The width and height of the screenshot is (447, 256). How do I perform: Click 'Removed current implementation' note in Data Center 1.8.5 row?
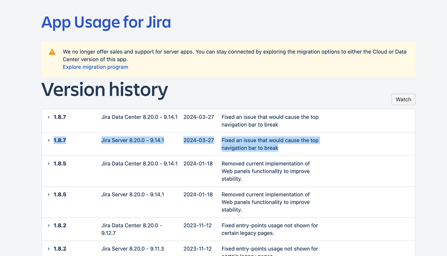point(266,171)
